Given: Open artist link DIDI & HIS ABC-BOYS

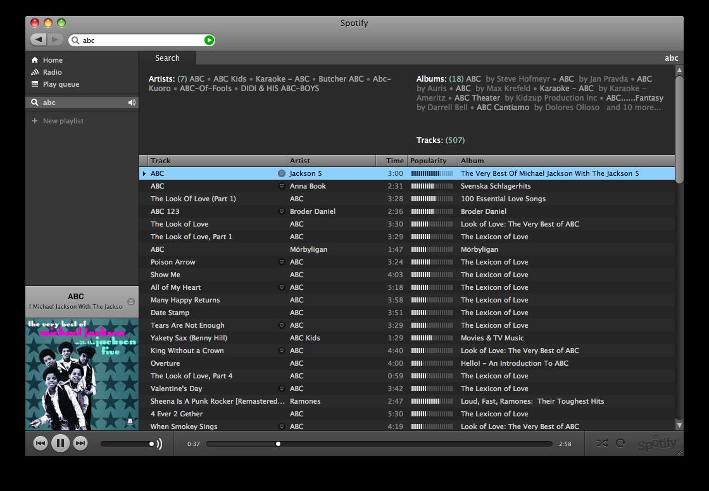Looking at the screenshot, I should click(279, 88).
